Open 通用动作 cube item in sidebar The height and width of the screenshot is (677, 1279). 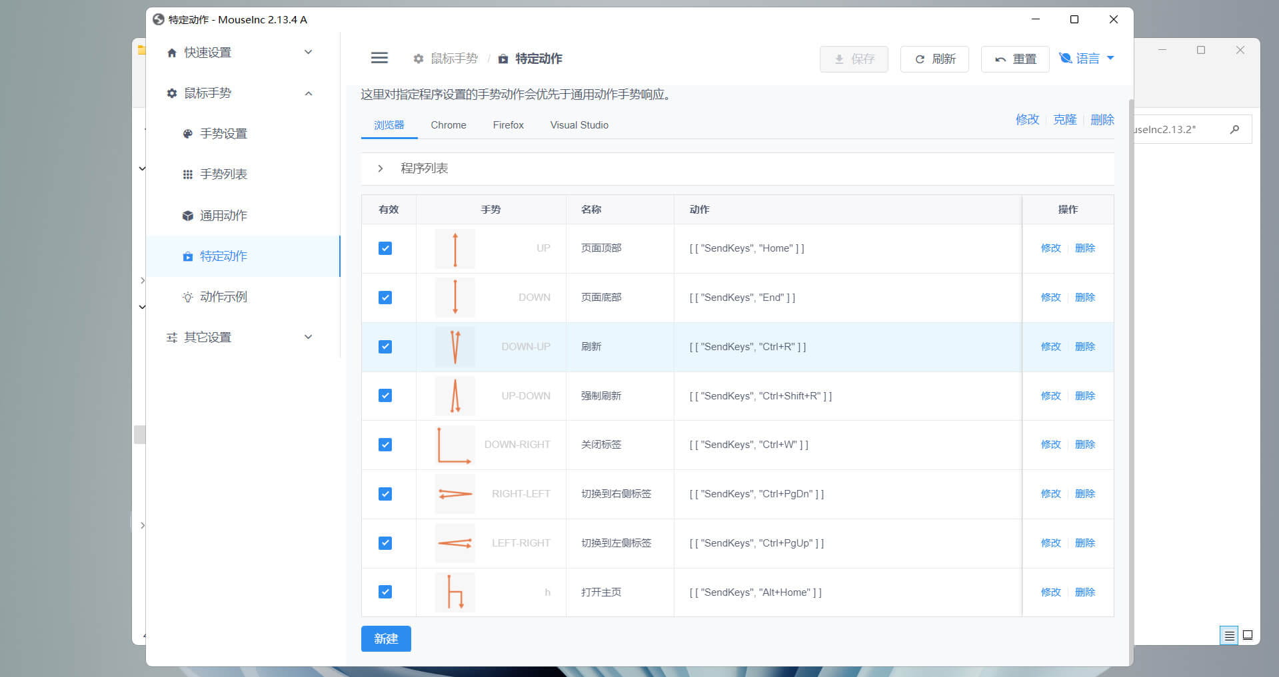coord(223,216)
